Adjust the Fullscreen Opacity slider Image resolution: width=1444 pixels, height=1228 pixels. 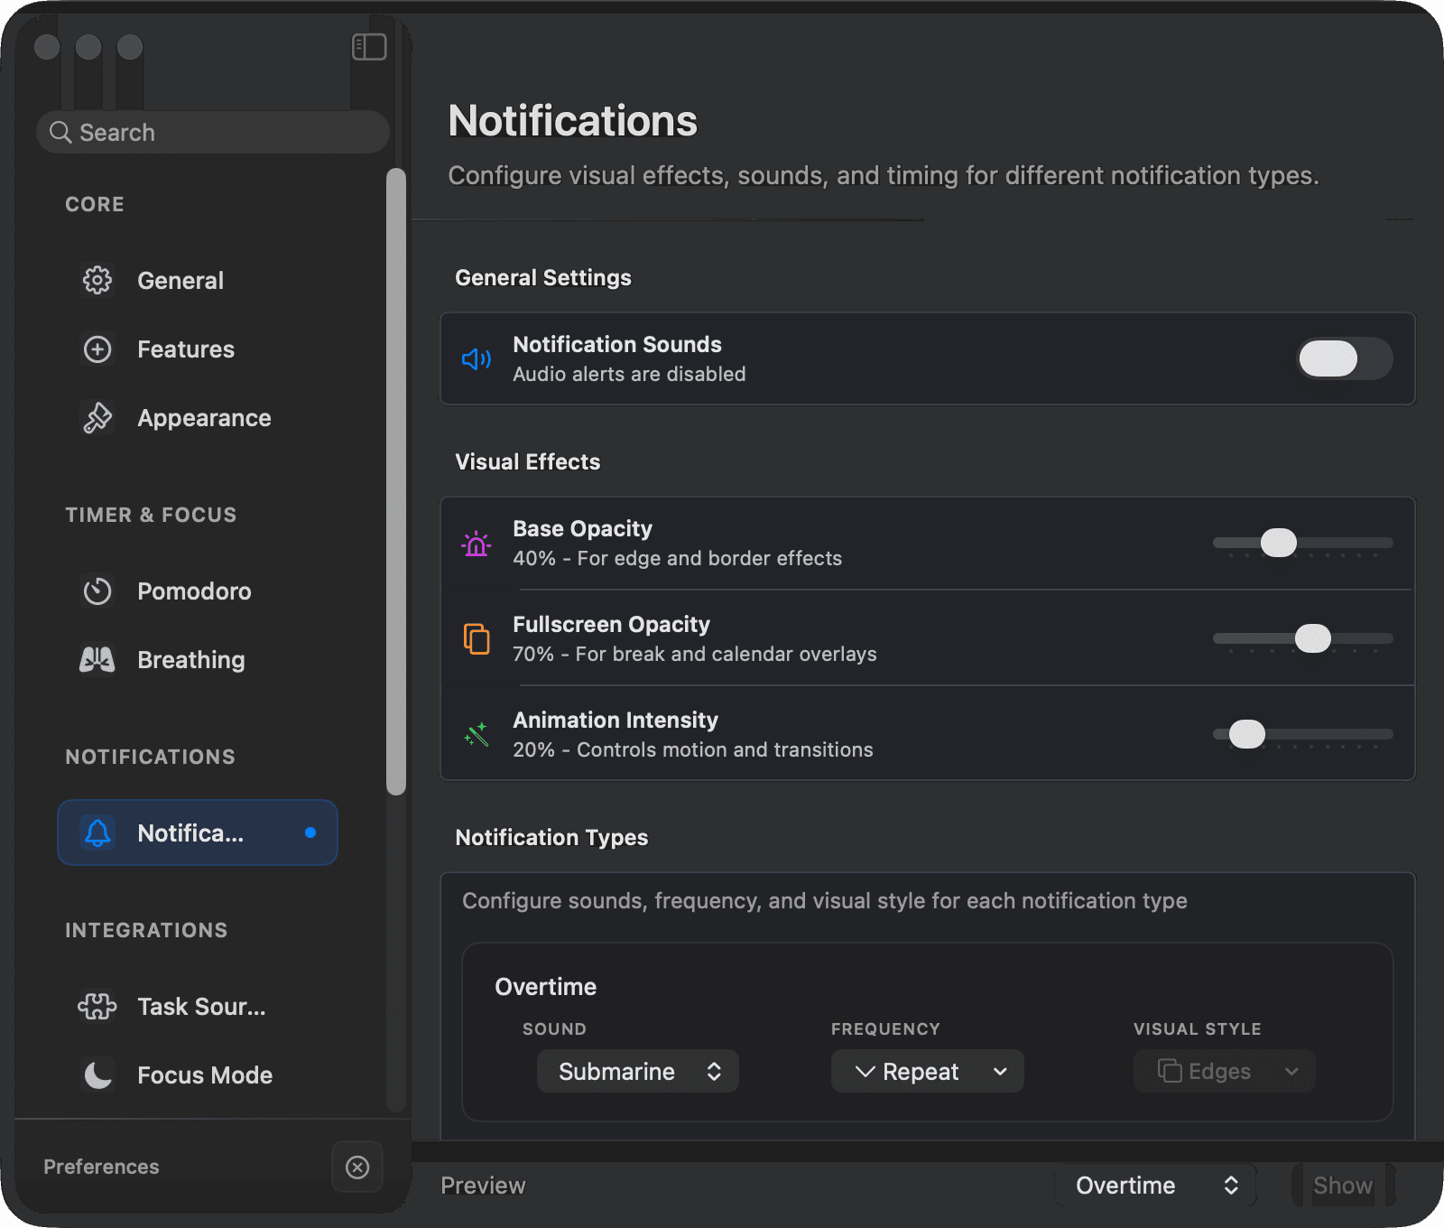(x=1302, y=638)
